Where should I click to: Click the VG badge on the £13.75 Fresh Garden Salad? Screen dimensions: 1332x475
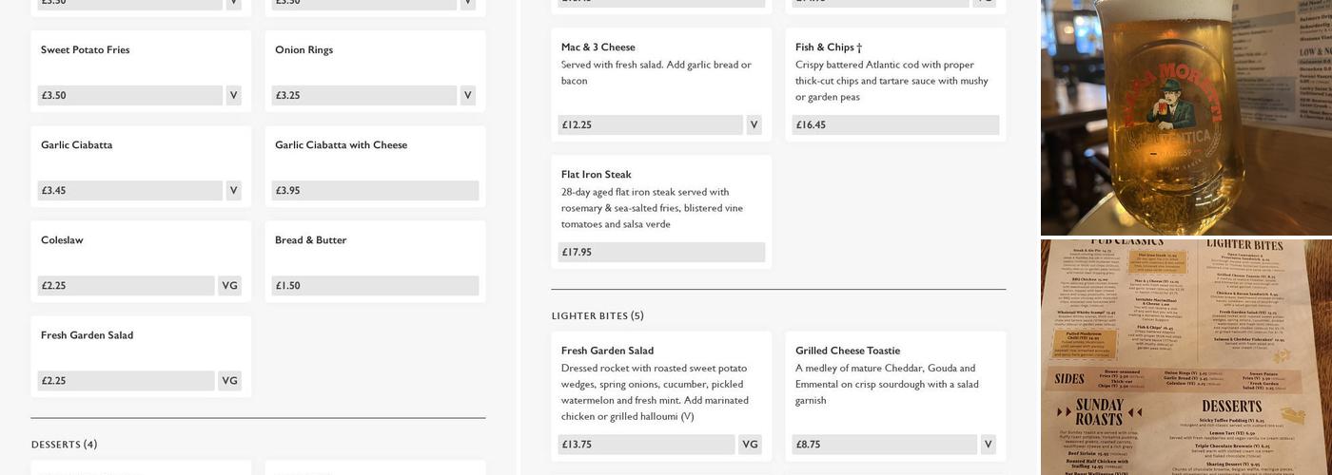(x=750, y=445)
